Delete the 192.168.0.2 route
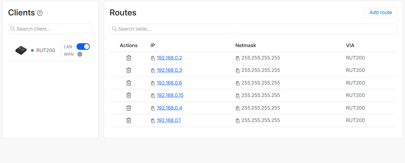Viewport: 405px width, 163px height. pos(128,58)
